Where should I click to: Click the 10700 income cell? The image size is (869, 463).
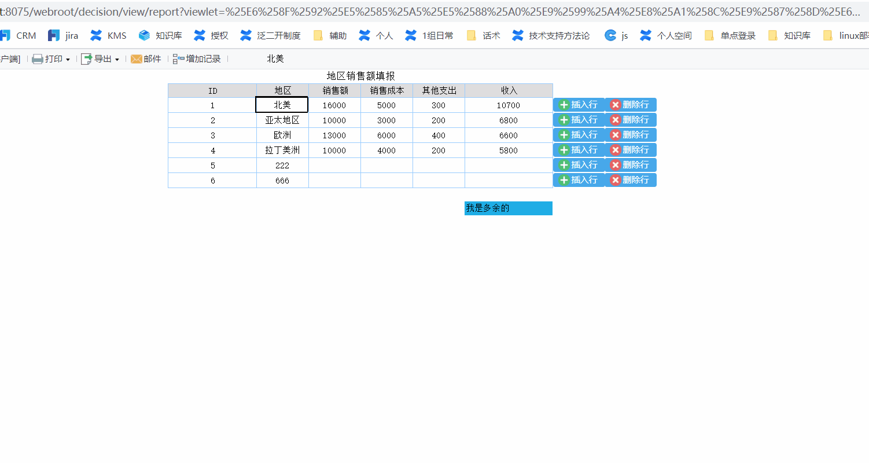(509, 105)
